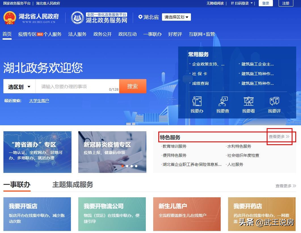Image resolution: width=301 pixels, height=233 pixels.
Task: Switch to the 主题集成服务 tab
Action: pos(72,185)
